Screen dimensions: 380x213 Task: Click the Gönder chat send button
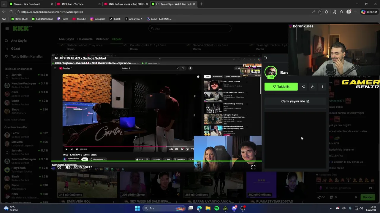[368, 197]
